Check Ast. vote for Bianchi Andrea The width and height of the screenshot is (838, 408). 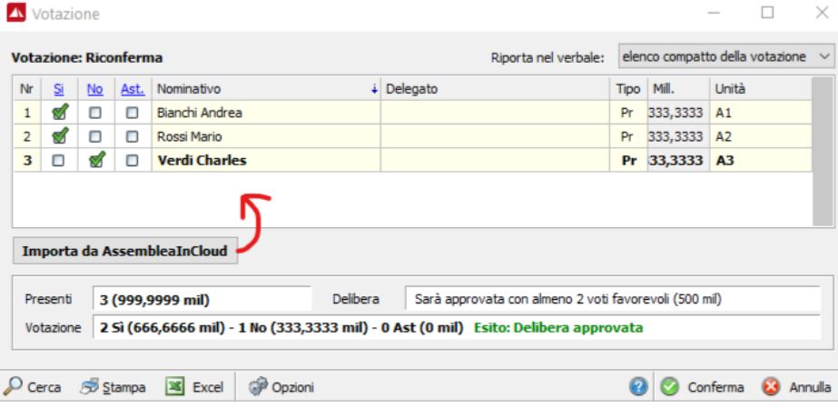[x=132, y=113]
